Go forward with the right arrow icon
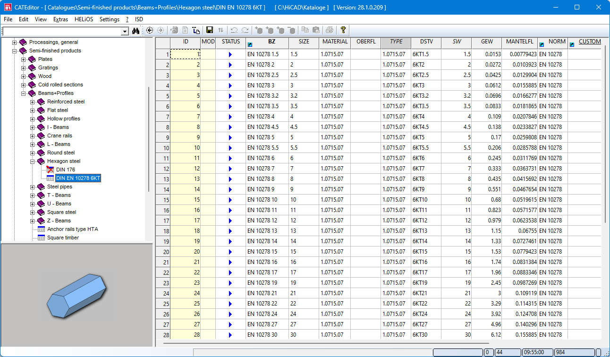This screenshot has height=357, width=610. (x=161, y=30)
